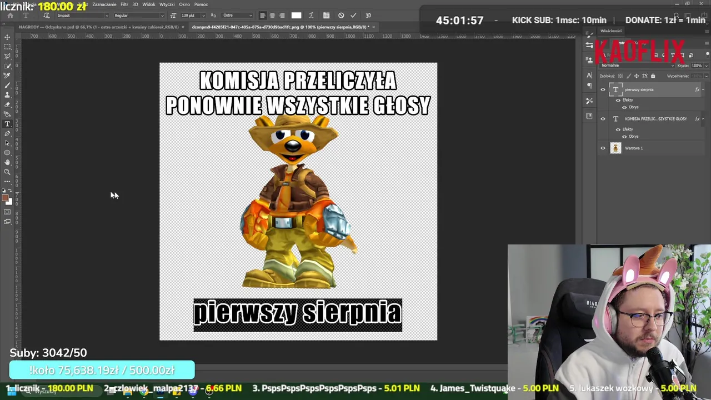Click the Home icon in options bar
Viewport: 711px width, 400px height.
[x=10, y=15]
